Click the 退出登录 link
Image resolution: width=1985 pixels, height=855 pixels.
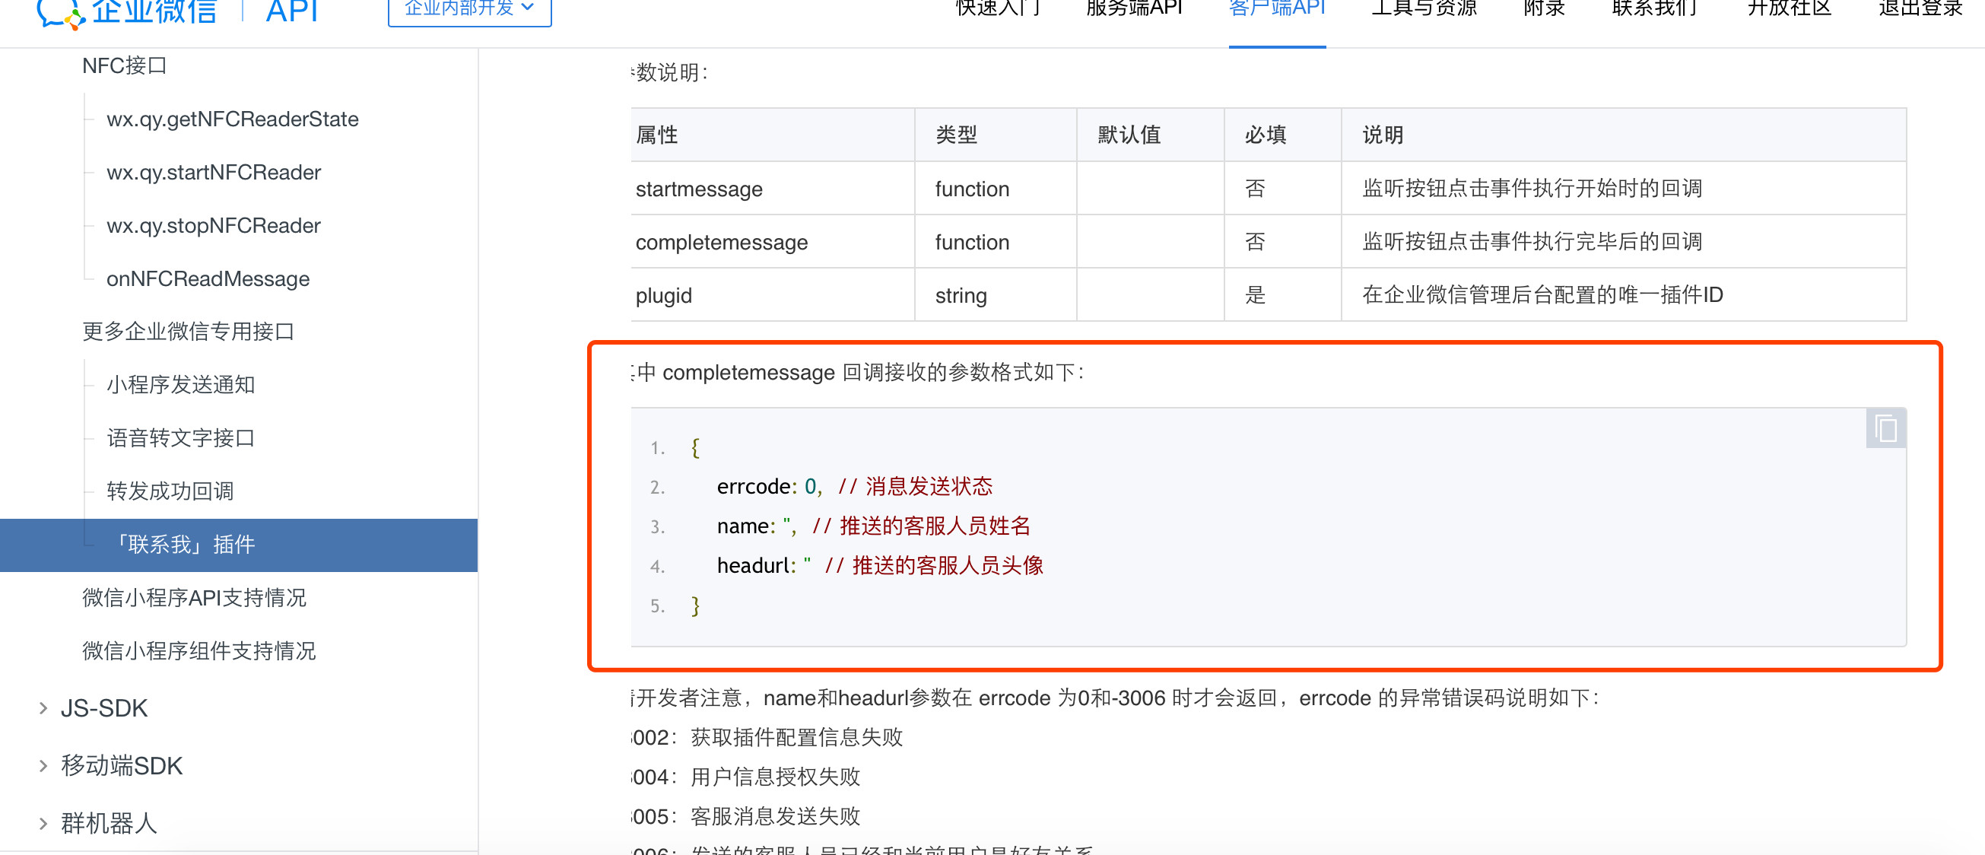coord(1920,9)
